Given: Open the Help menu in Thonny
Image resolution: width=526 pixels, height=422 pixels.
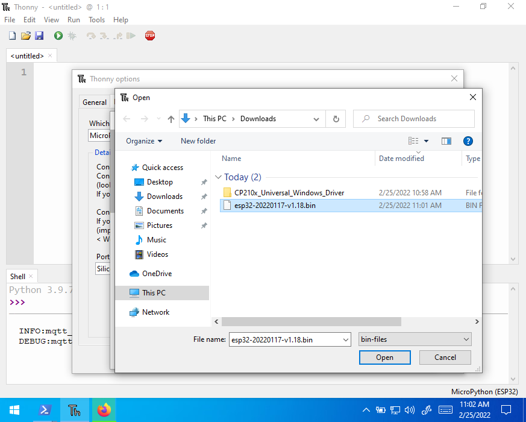Looking at the screenshot, I should tap(121, 20).
